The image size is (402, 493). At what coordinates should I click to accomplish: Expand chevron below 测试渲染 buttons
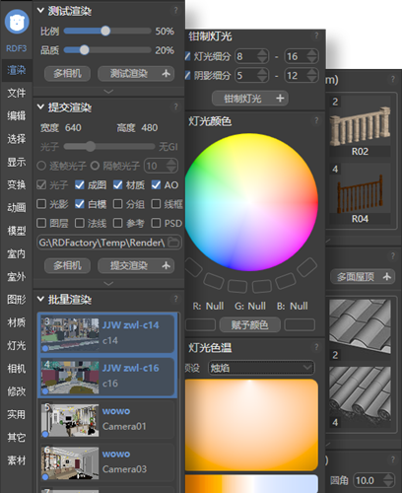tap(108, 91)
